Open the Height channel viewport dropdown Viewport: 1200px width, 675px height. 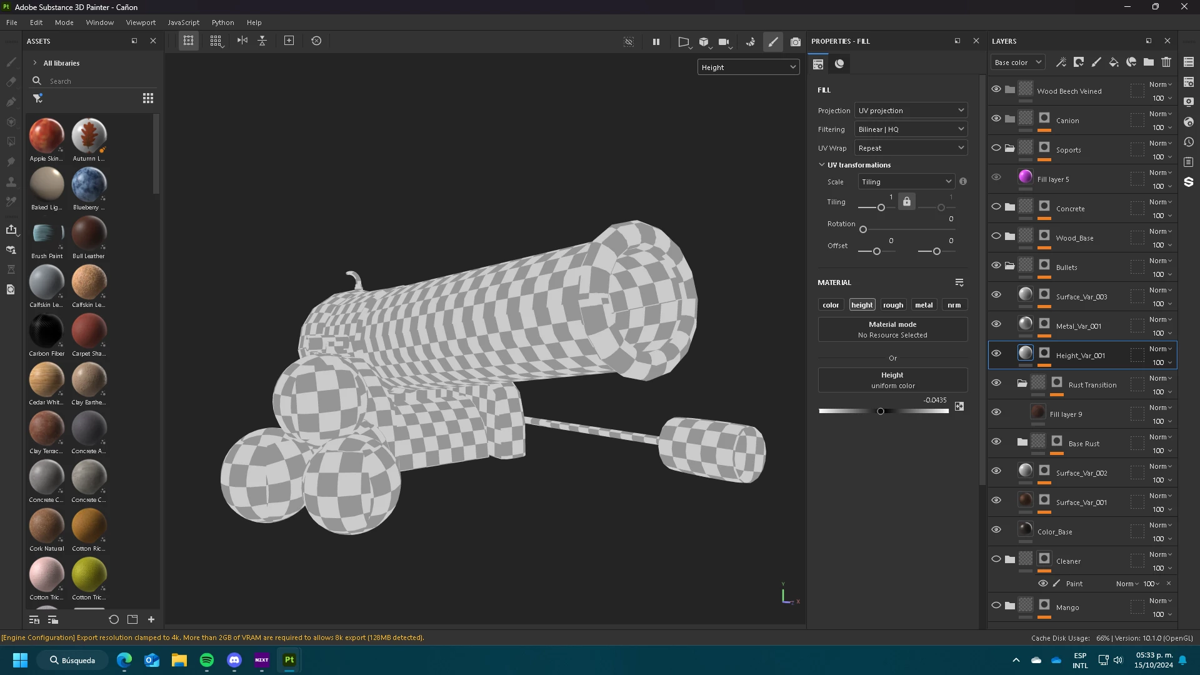pyautogui.click(x=748, y=67)
